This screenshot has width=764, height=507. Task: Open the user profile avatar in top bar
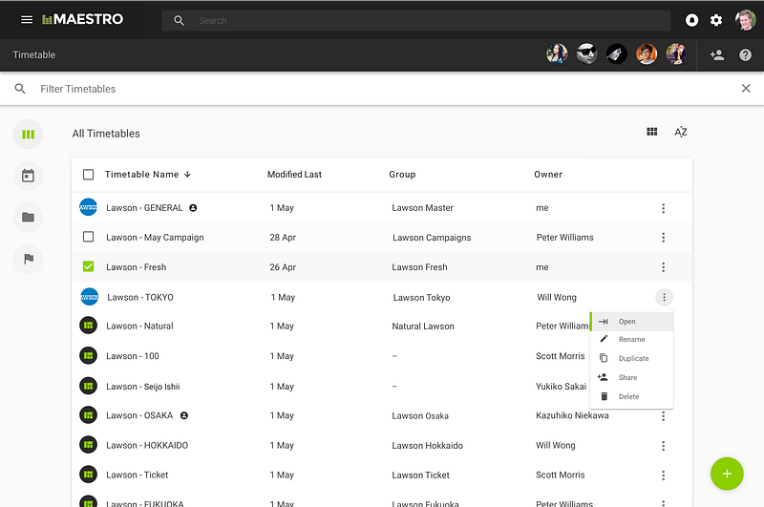[x=746, y=20]
